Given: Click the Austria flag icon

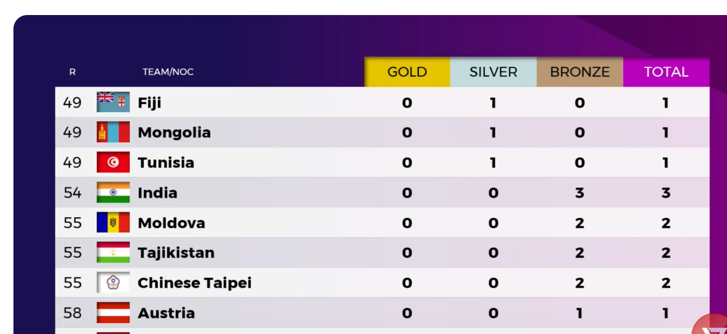Looking at the screenshot, I should [x=113, y=313].
